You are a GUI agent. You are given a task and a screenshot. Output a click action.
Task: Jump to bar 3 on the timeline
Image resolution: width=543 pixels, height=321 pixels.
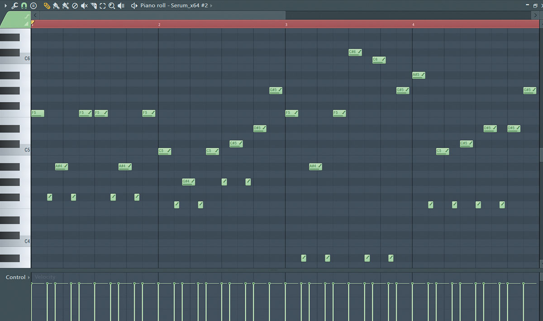coord(286,24)
